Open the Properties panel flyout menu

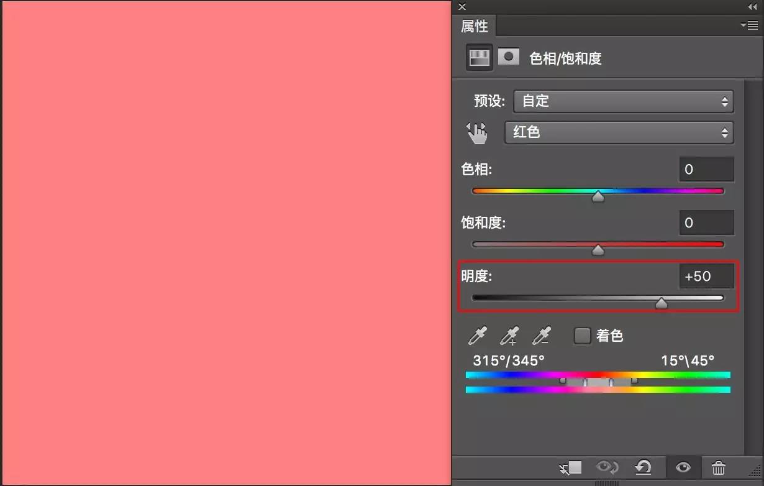(748, 25)
